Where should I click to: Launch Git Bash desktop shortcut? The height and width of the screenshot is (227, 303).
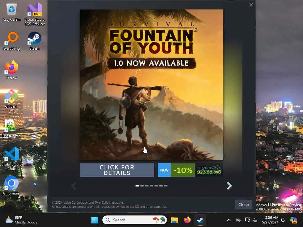point(12,99)
